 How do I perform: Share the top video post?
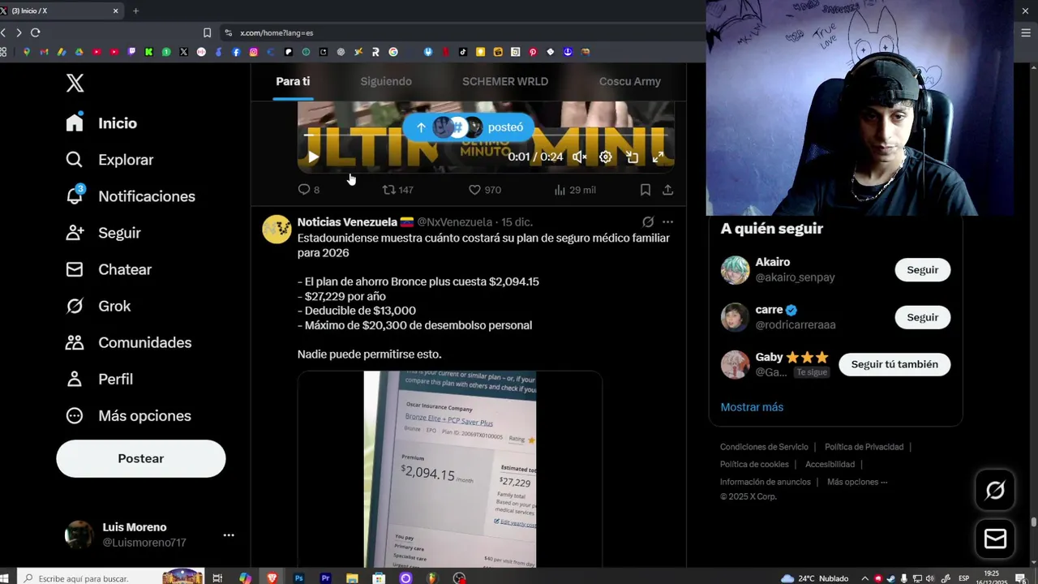[667, 190]
